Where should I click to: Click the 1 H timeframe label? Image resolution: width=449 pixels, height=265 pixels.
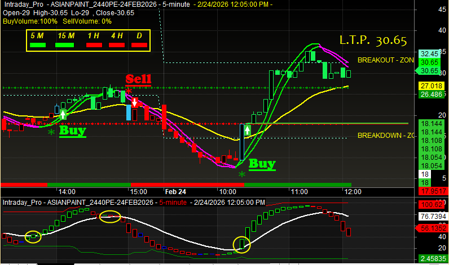point(93,35)
